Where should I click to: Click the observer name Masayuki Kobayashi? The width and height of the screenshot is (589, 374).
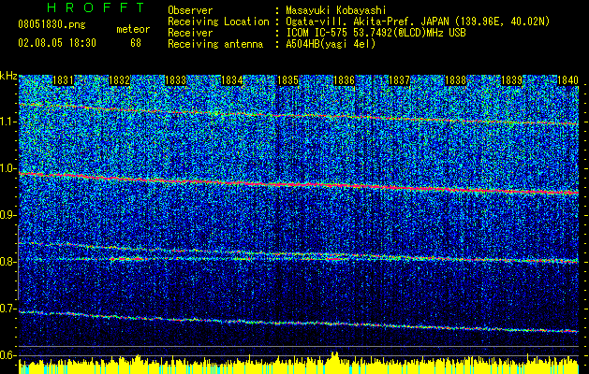coord(336,10)
